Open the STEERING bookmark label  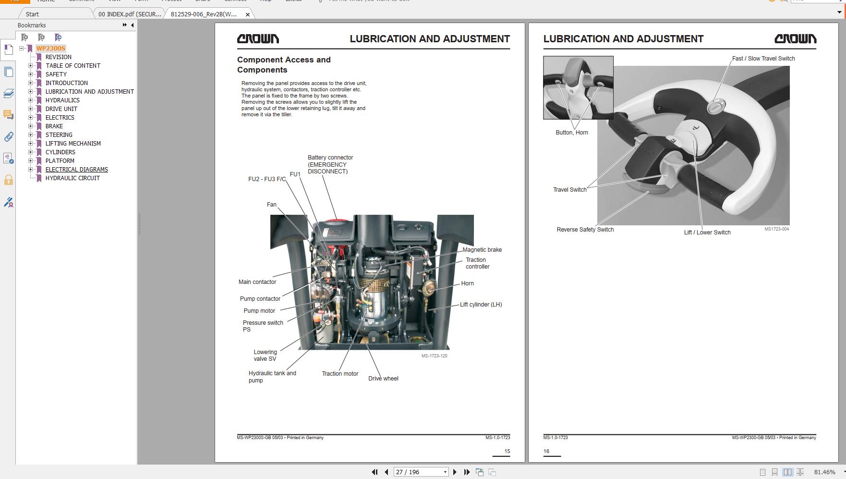pos(59,135)
